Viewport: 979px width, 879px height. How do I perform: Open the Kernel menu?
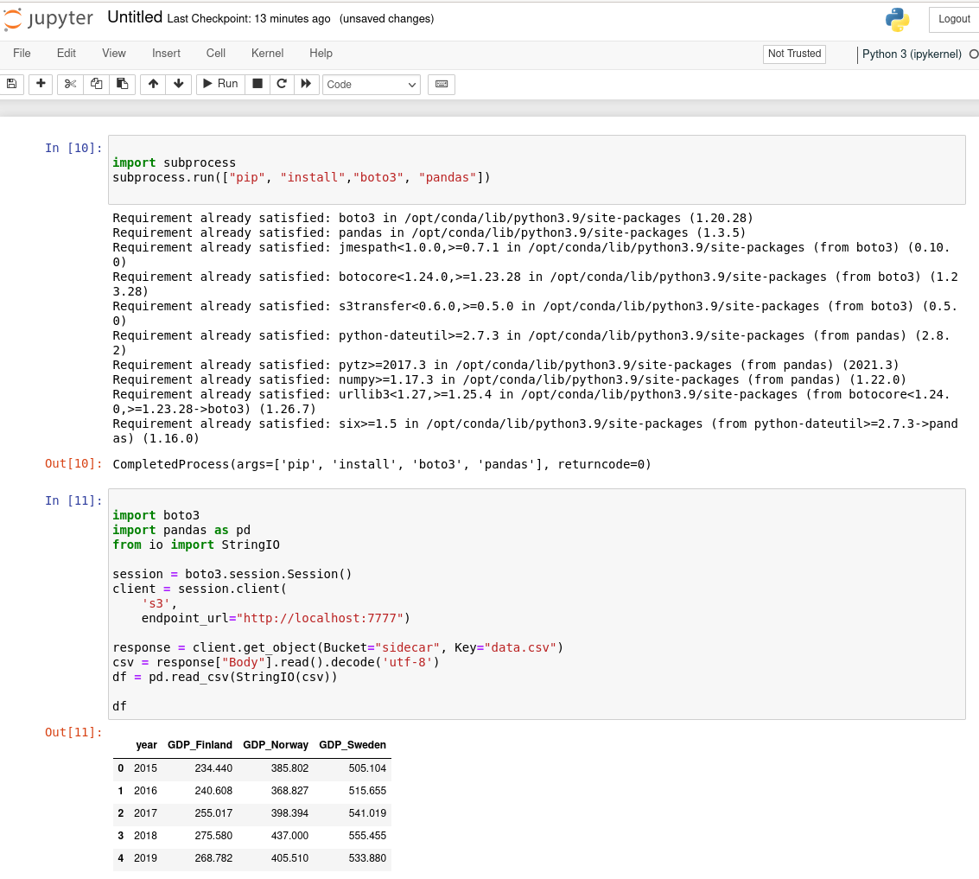click(267, 54)
